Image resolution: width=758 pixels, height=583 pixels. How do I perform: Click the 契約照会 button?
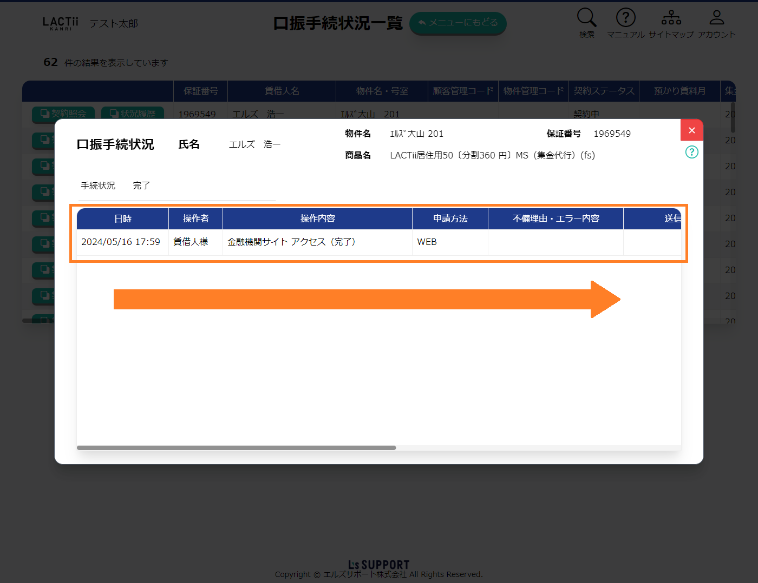[63, 114]
